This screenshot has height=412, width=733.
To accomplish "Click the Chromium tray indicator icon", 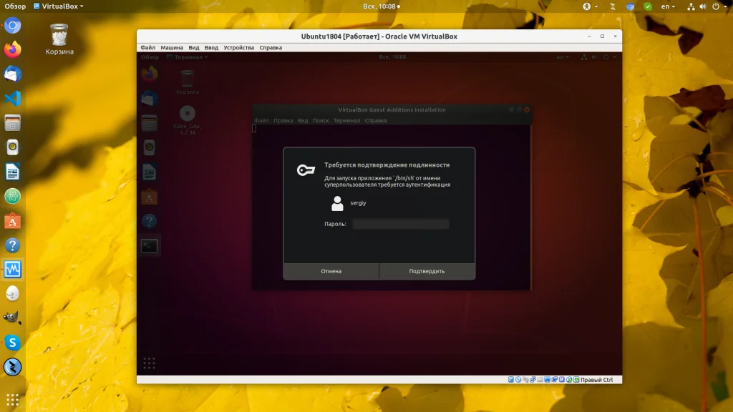I will pos(630,6).
